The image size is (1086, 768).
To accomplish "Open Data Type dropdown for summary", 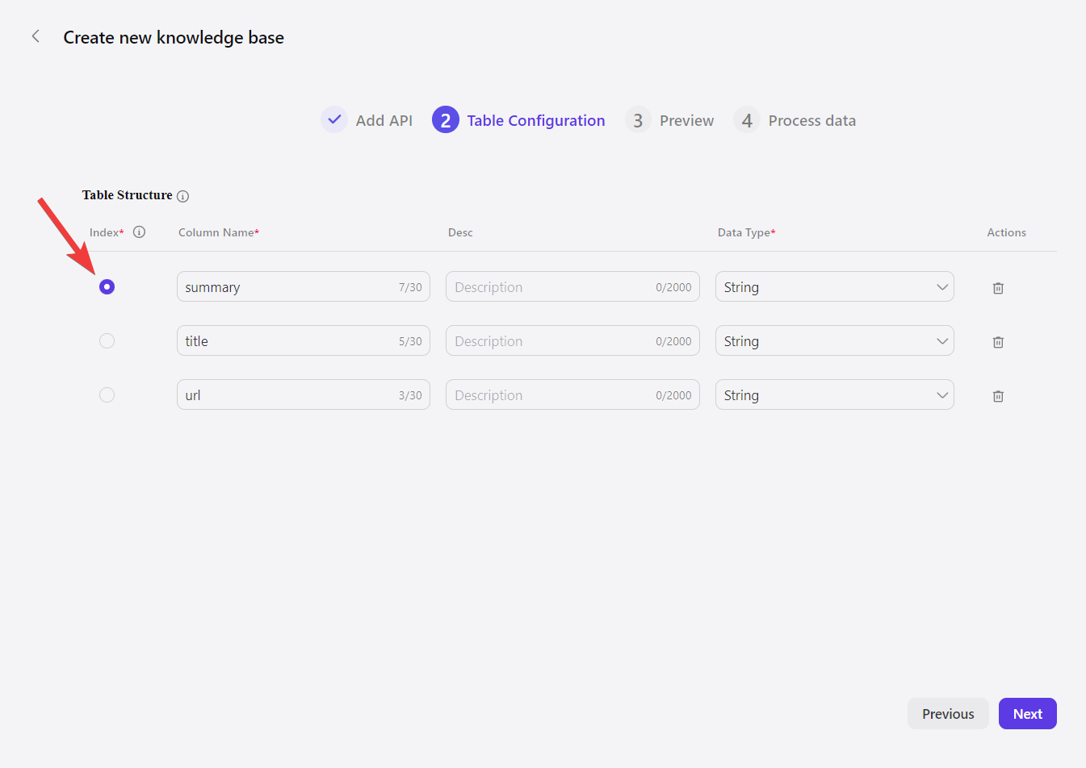I will tap(834, 287).
